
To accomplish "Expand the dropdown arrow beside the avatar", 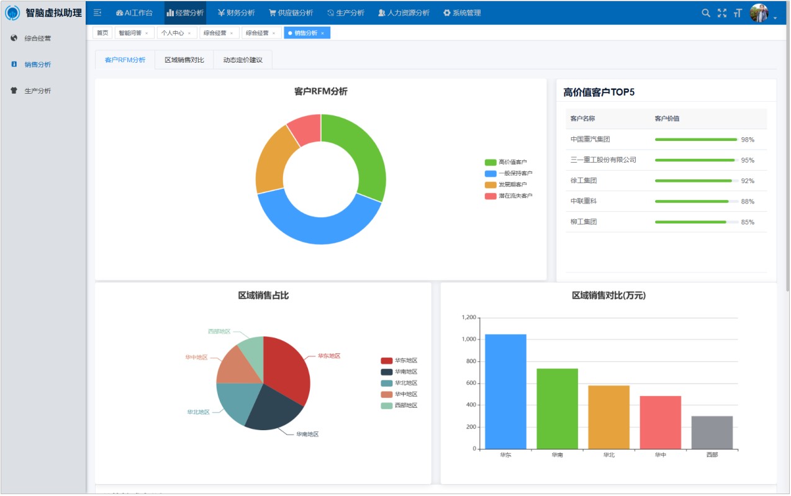I will pyautogui.click(x=775, y=18).
